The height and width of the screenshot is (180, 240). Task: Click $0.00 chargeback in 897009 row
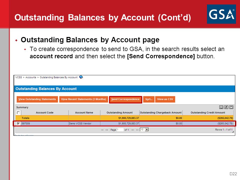tap(179, 123)
